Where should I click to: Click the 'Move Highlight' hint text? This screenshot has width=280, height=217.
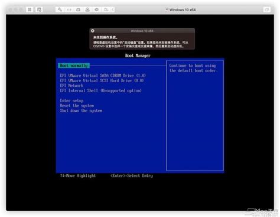click(x=81, y=176)
